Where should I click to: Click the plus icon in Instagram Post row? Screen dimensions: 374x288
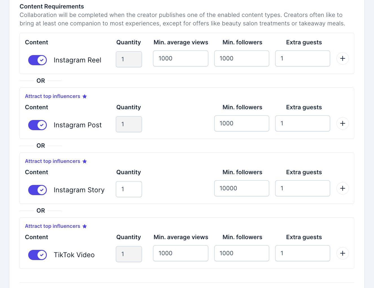(343, 123)
